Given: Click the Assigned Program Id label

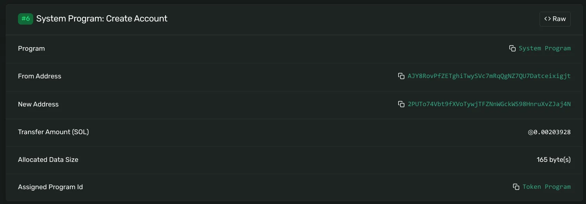Looking at the screenshot, I should (x=50, y=187).
